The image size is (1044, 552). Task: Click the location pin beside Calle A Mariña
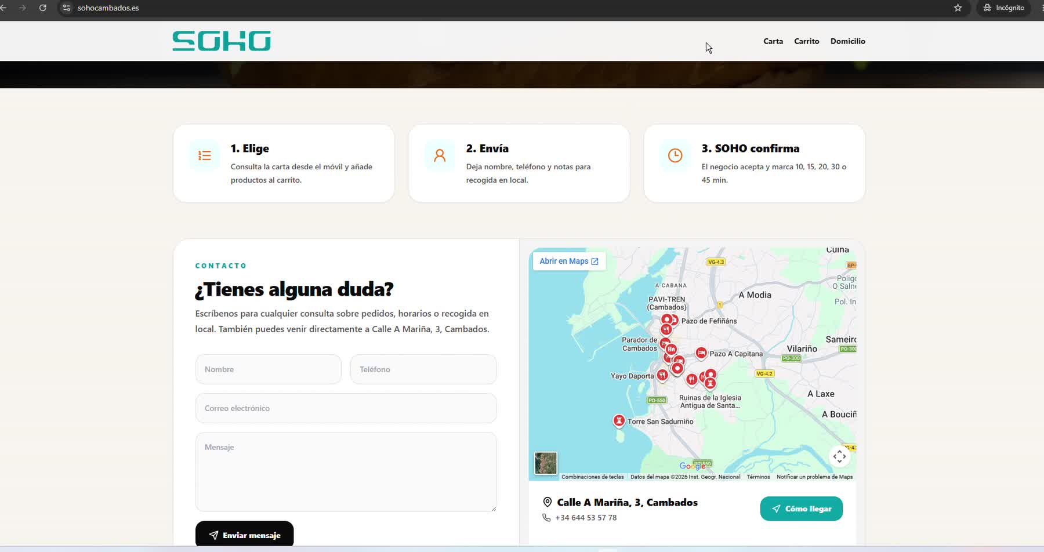coord(547,502)
